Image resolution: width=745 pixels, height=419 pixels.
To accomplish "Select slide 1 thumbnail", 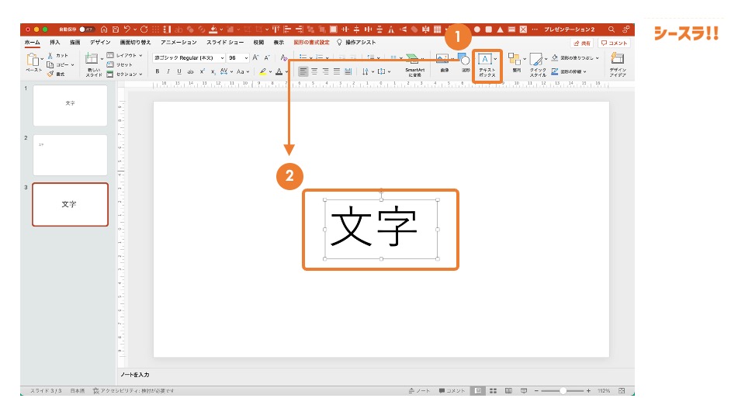I will click(x=71, y=106).
